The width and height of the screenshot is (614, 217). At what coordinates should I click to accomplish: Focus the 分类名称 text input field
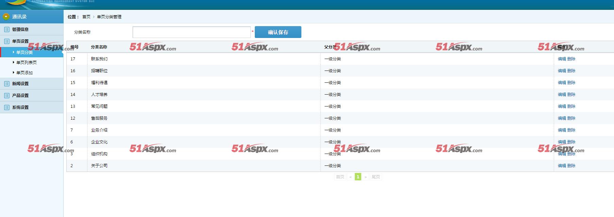(192, 32)
